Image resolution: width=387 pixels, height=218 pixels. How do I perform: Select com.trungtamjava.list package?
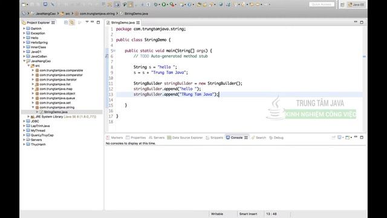[55, 84]
